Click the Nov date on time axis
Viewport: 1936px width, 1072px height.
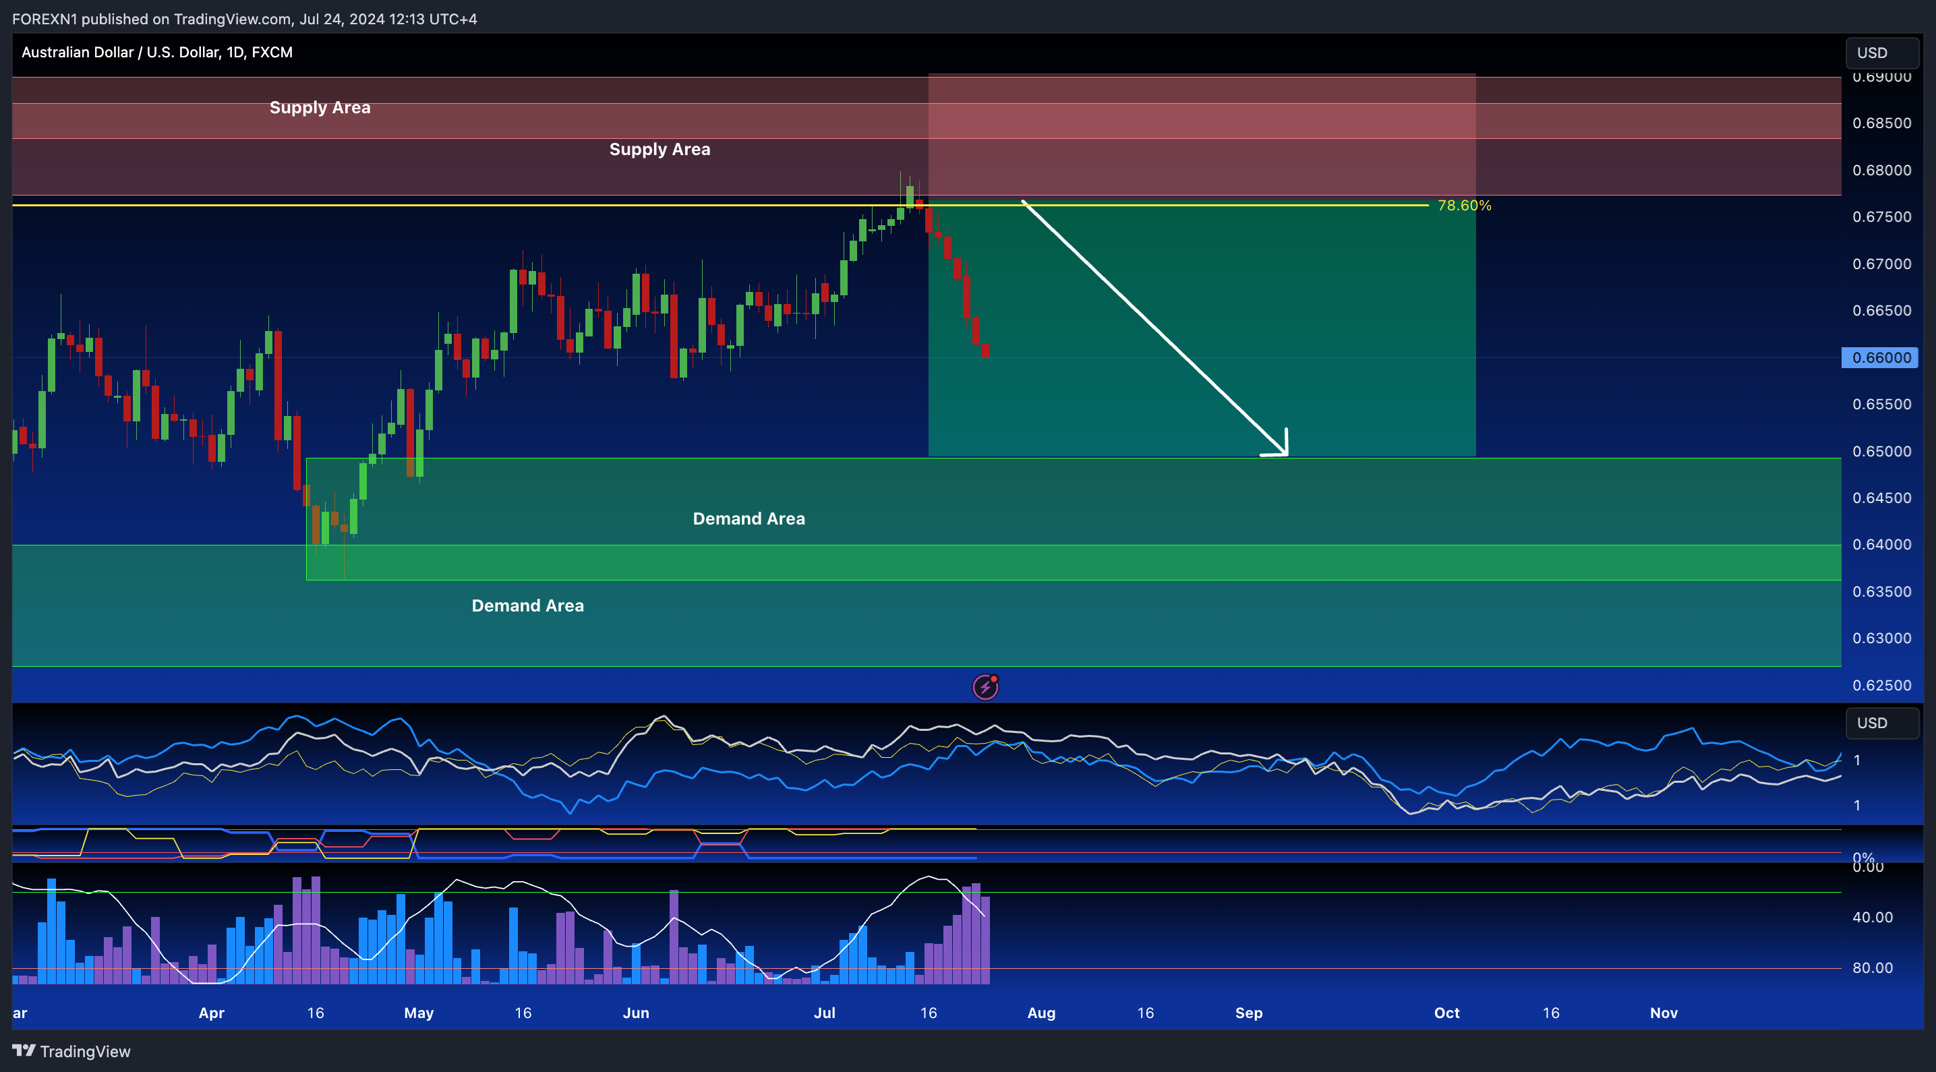click(1664, 1013)
